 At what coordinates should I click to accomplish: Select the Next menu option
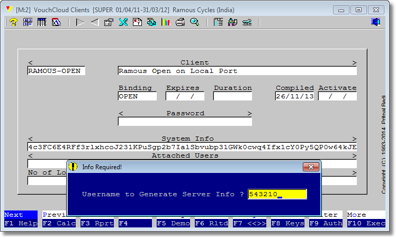click(x=21, y=215)
